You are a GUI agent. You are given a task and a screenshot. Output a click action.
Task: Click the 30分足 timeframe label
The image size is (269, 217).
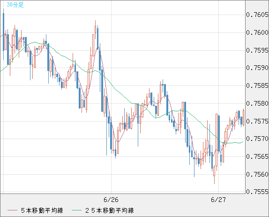(15, 5)
